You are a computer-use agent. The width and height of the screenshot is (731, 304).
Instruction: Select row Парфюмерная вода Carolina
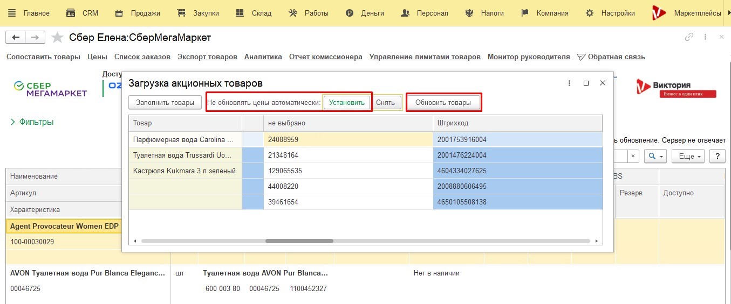tap(185, 140)
